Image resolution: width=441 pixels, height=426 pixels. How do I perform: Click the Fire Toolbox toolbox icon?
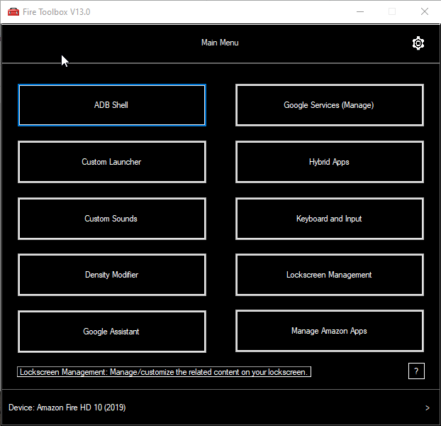click(x=13, y=12)
